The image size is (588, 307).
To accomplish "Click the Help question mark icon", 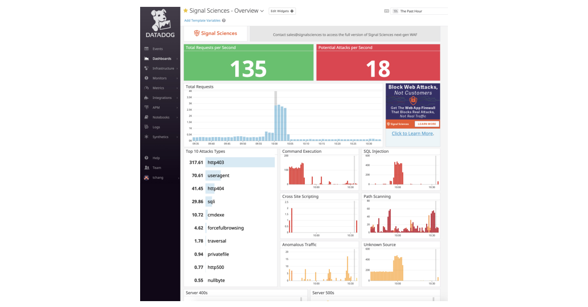I will (x=146, y=158).
